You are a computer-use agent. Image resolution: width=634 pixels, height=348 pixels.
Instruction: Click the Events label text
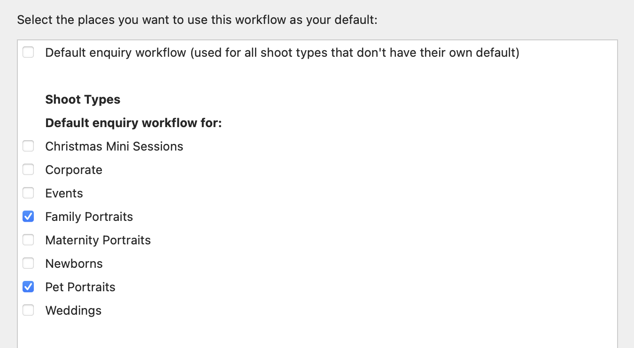point(64,193)
